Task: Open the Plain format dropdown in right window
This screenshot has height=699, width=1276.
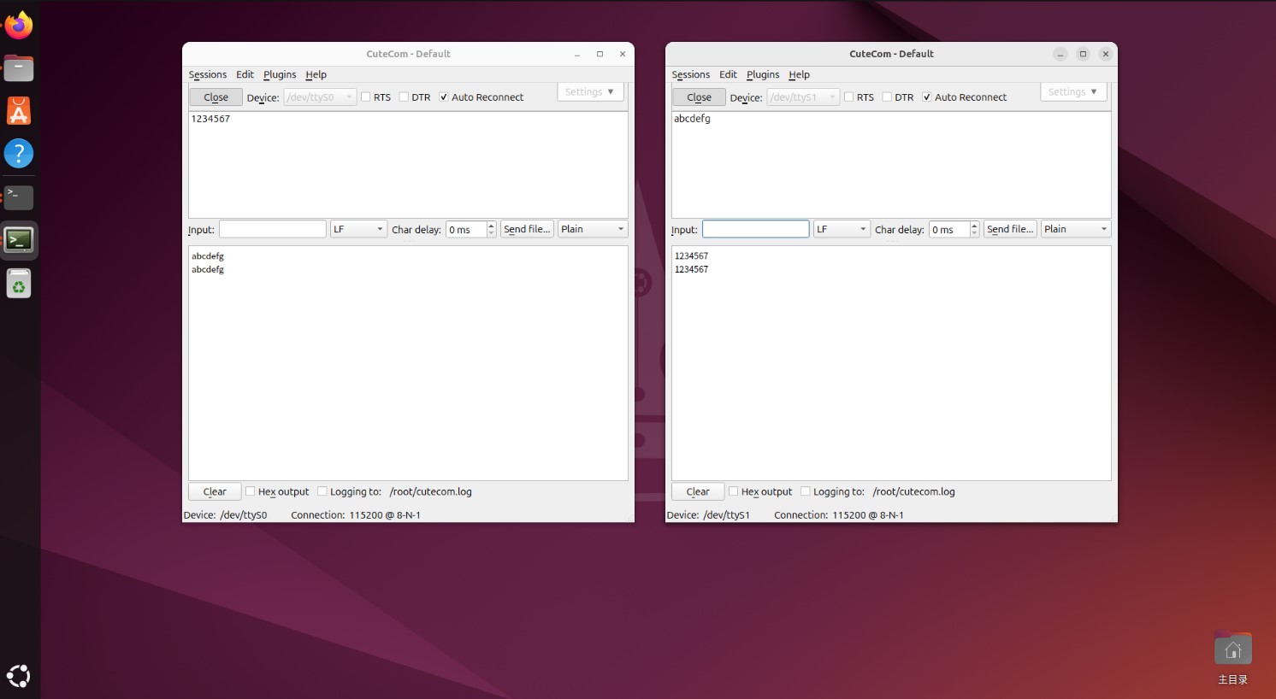Action: 1076,229
